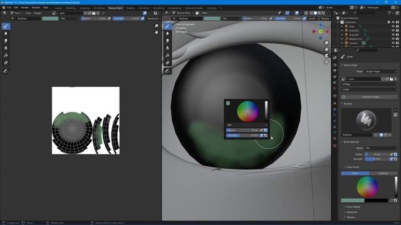Open the Render menu
The height and width of the screenshot is (225, 401).
tap(25, 7)
